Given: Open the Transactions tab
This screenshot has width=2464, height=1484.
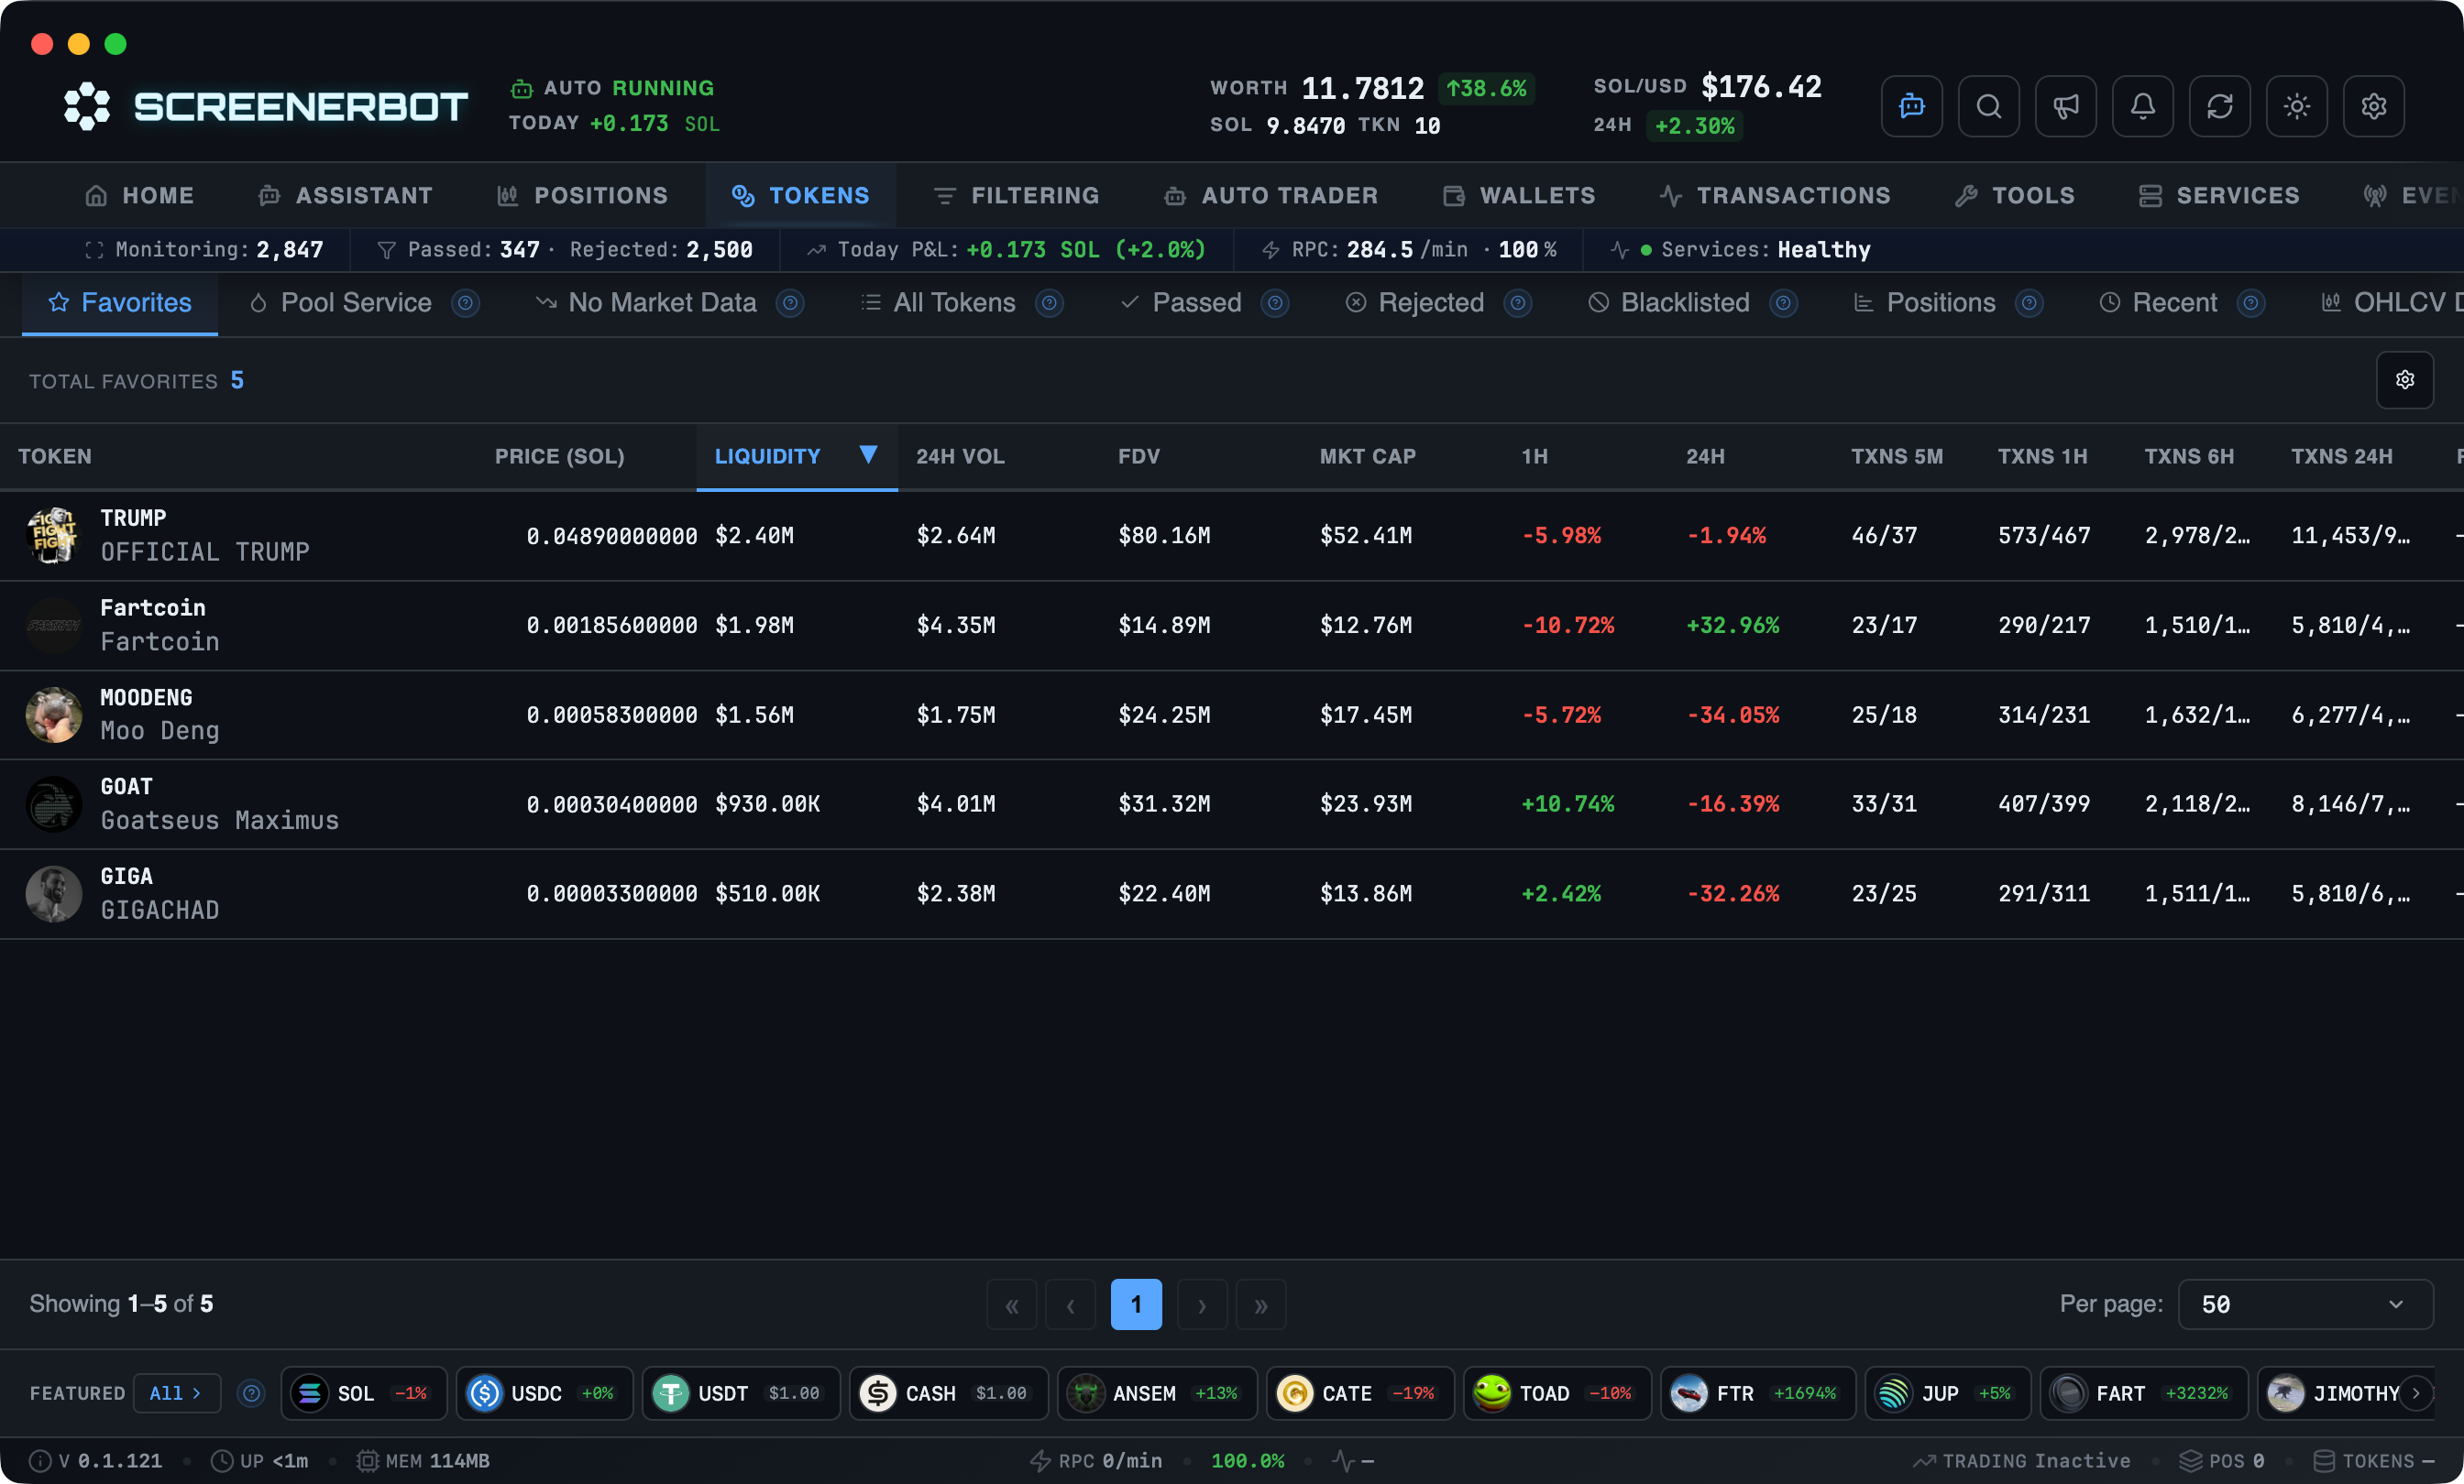Looking at the screenshot, I should 1774,195.
